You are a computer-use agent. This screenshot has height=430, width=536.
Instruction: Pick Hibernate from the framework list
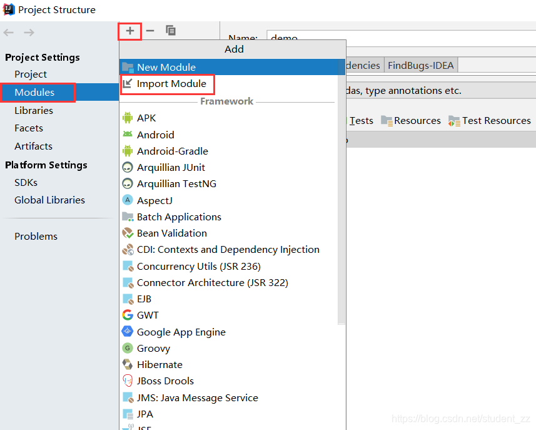pyautogui.click(x=228, y=365)
